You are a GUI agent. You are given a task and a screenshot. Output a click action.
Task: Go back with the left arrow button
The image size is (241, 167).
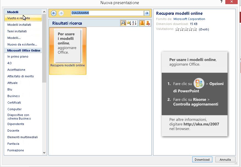point(54,13)
